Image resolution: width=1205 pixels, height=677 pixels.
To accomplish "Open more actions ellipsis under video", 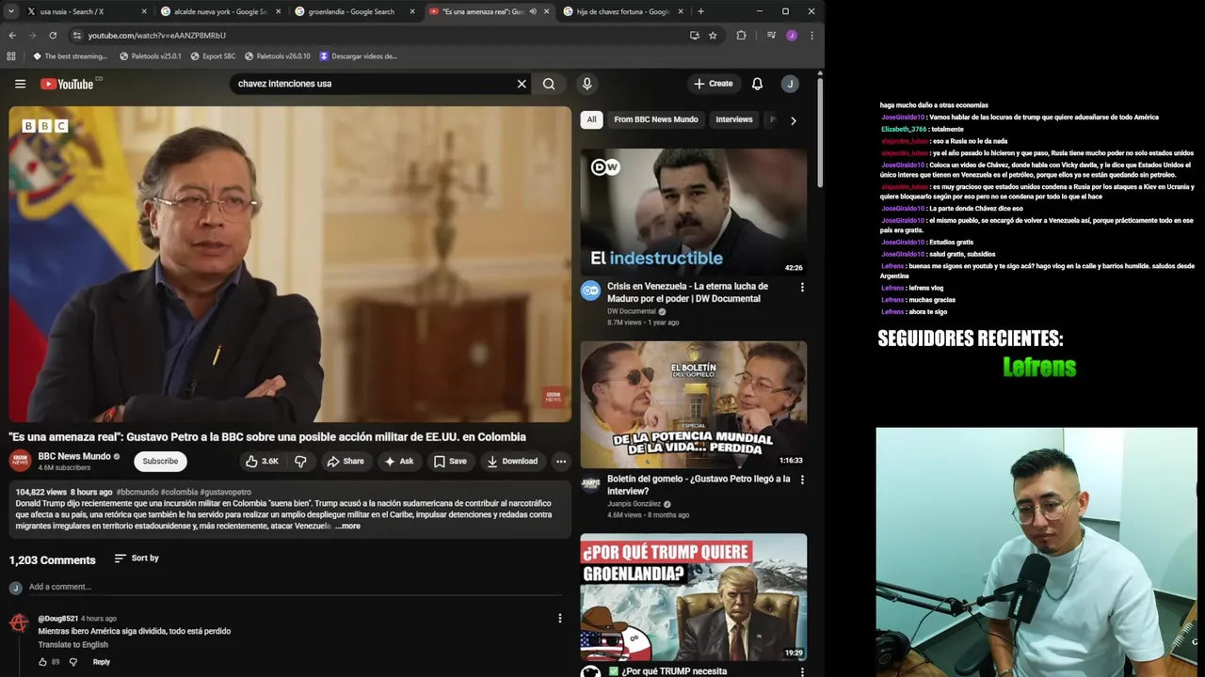I will click(561, 461).
